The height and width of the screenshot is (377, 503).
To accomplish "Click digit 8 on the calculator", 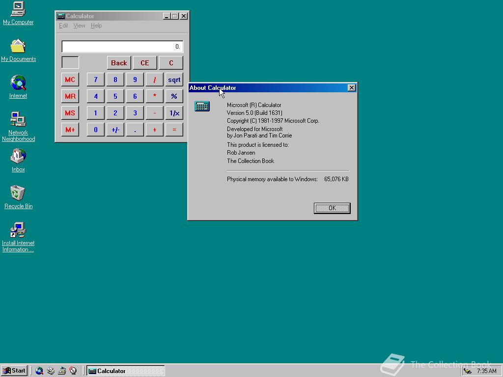I will (x=115, y=80).
